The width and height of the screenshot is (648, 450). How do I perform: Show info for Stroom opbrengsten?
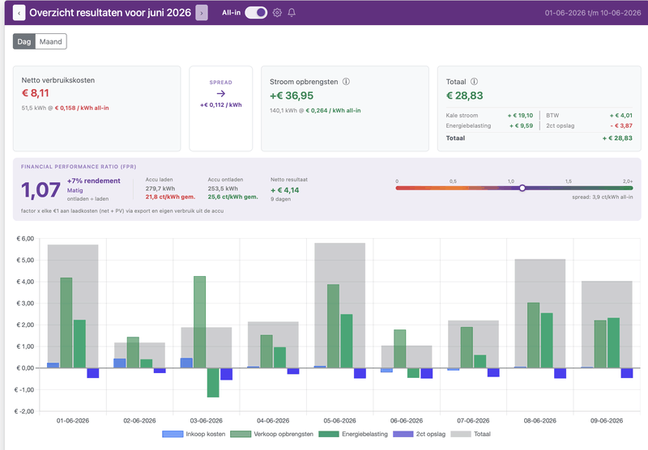tap(347, 81)
